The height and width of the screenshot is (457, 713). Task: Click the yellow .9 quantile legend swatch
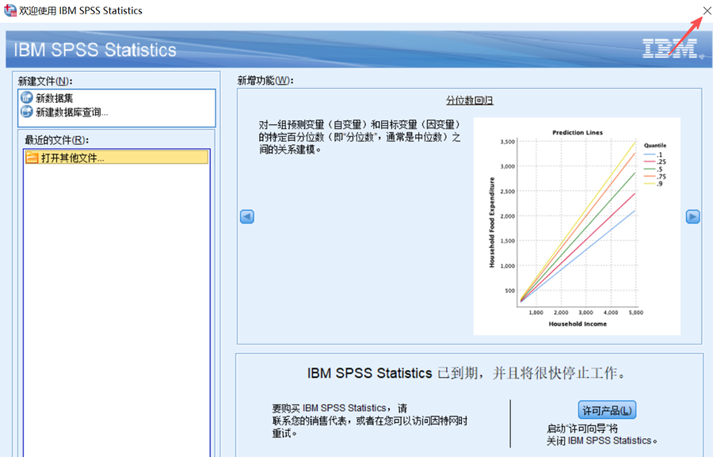pyautogui.click(x=650, y=184)
